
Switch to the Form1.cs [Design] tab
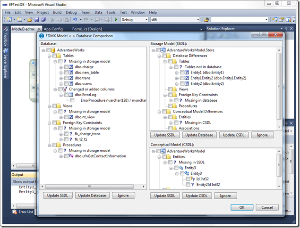click(x=87, y=29)
